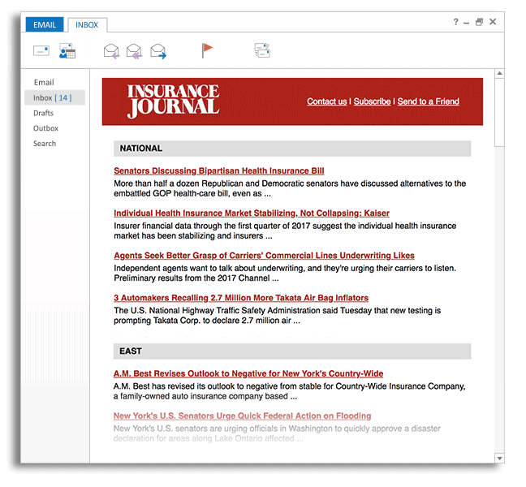The width and height of the screenshot is (526, 487).
Task: Open the contacts calendar icon in toolbar
Action: (x=67, y=51)
